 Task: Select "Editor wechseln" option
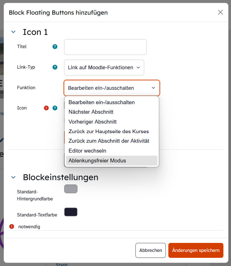87,151
